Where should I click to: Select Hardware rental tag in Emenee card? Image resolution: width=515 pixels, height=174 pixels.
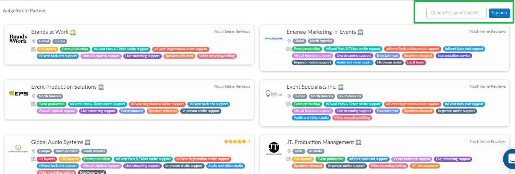(389, 62)
